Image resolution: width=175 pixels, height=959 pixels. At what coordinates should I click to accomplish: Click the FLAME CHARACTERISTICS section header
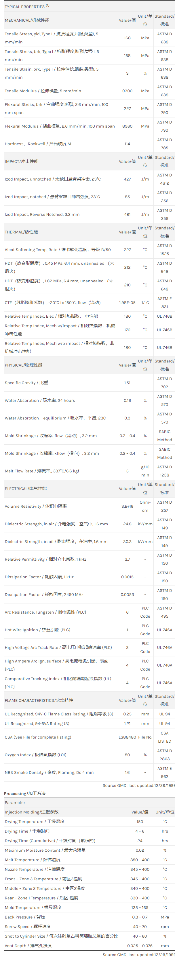[x=39, y=700]
